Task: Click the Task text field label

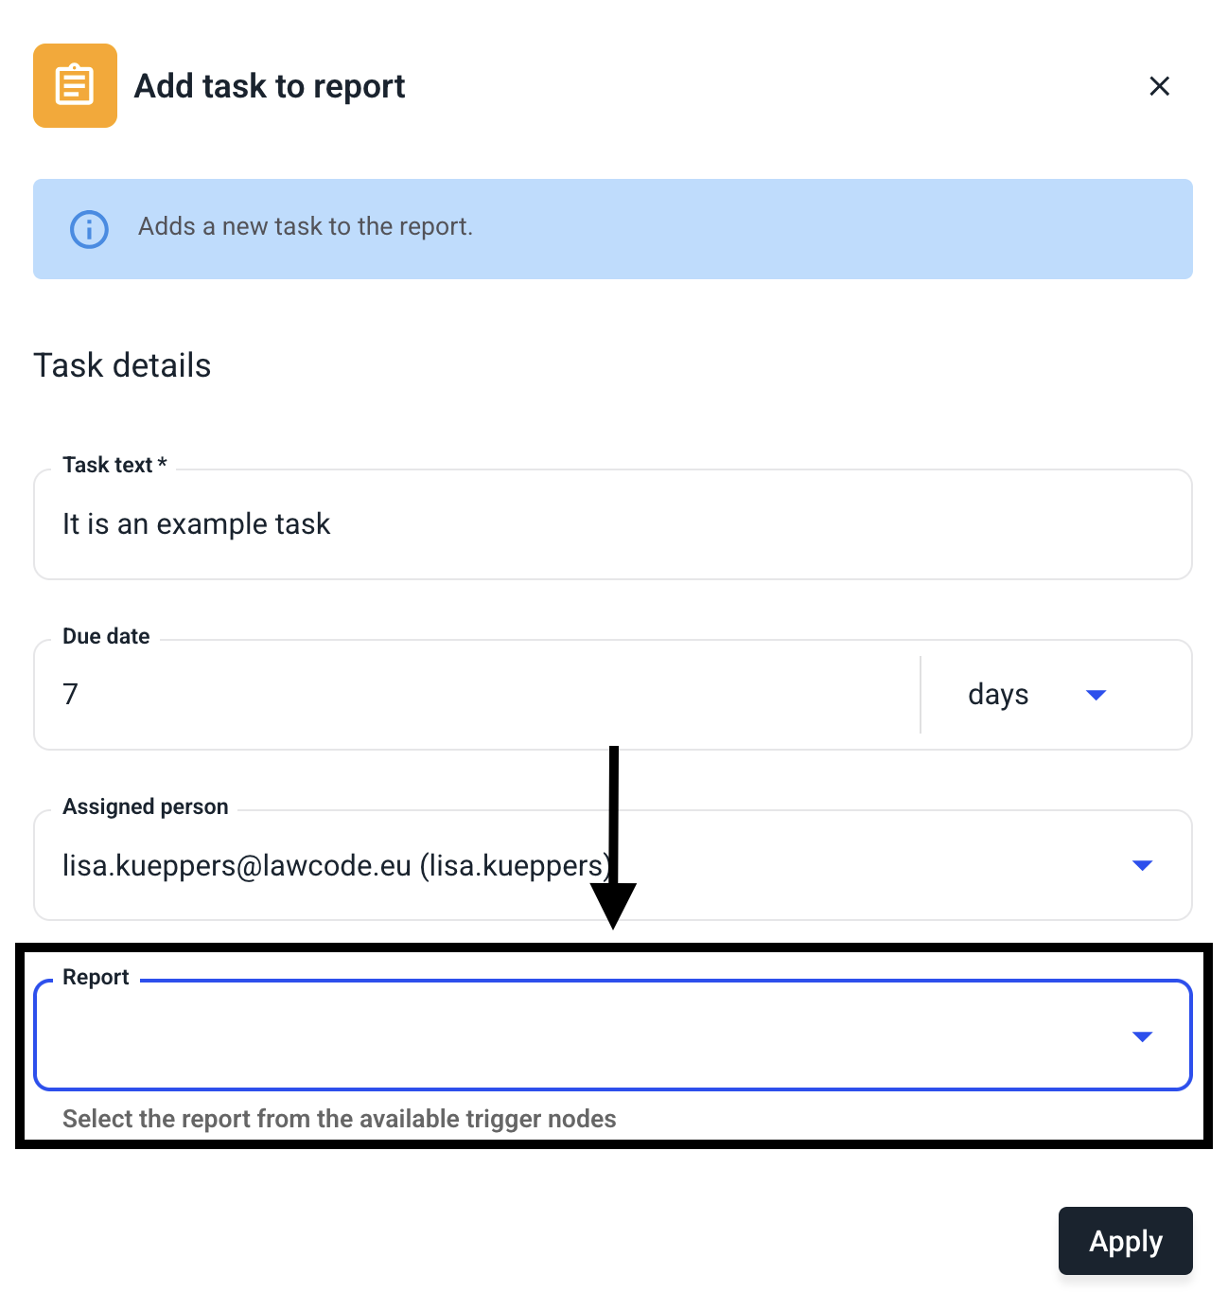Action: [x=114, y=465]
